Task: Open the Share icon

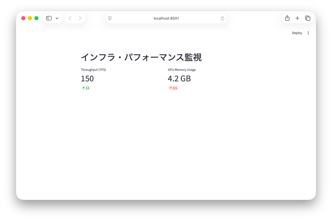Action: click(287, 18)
